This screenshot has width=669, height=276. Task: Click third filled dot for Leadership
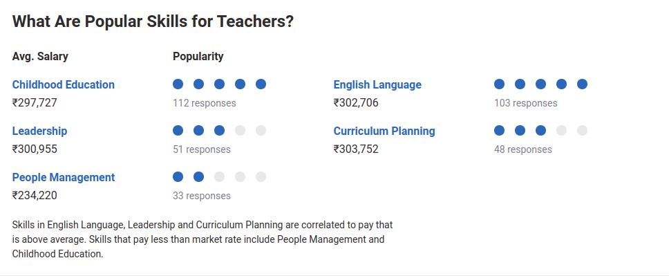219,130
